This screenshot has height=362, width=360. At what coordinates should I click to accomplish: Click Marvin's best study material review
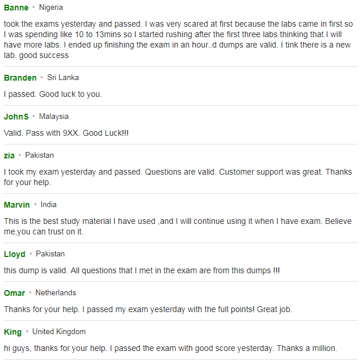pos(178,226)
